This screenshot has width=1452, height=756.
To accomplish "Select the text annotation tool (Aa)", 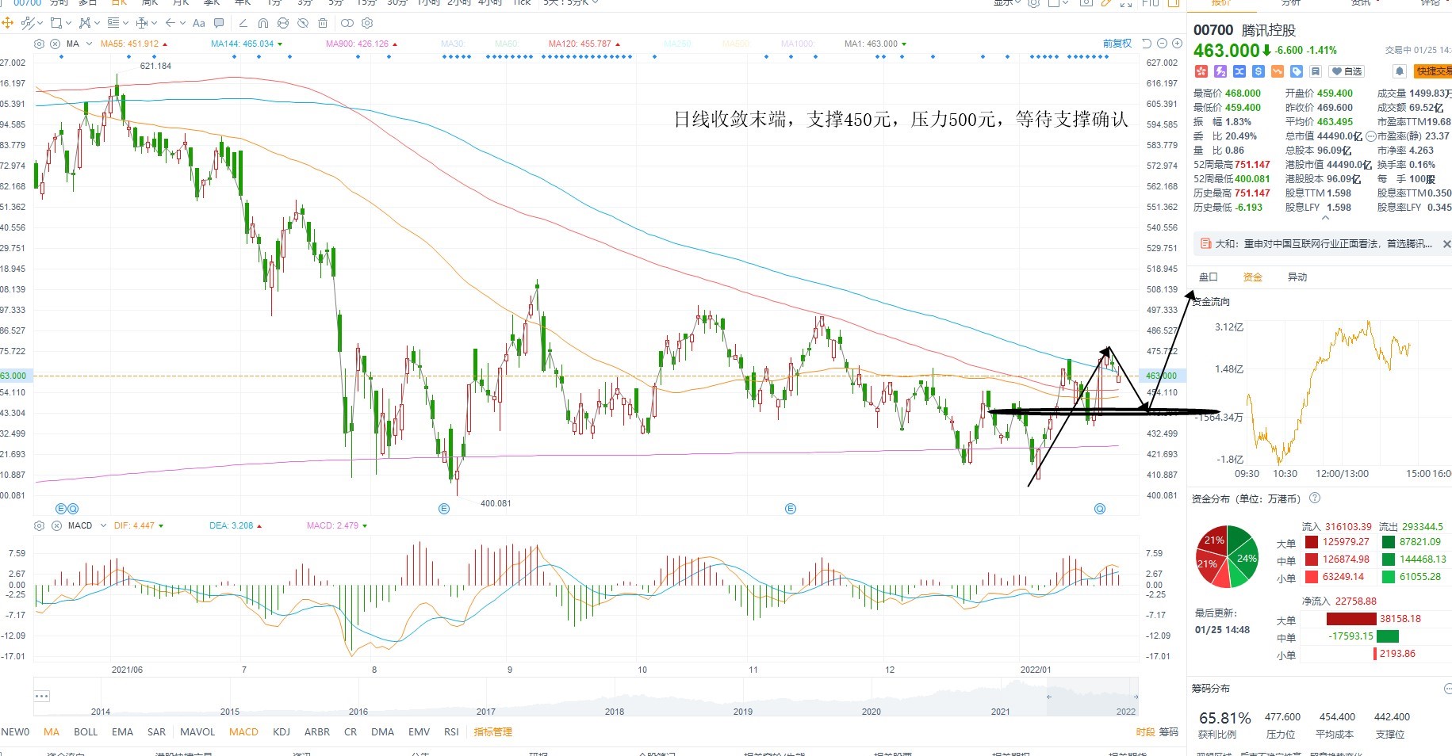I will pyautogui.click(x=199, y=23).
